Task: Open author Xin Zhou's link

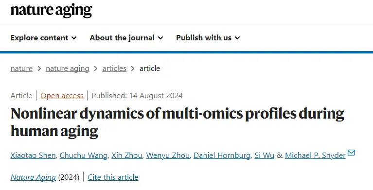Action: click(127, 155)
